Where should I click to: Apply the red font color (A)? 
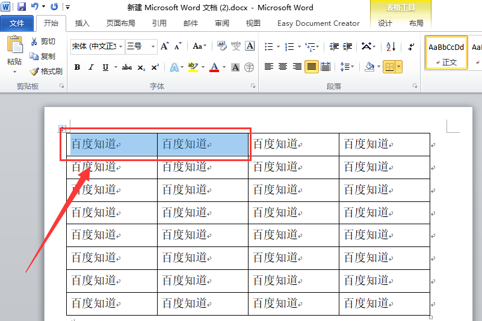point(214,67)
